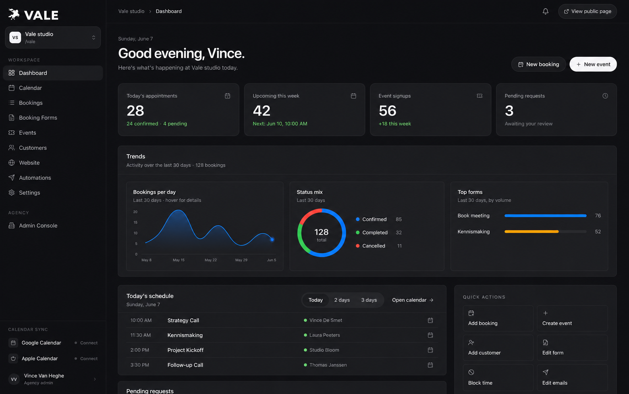Click the clock icon on Pending requests card
The image size is (629, 394).
click(605, 96)
